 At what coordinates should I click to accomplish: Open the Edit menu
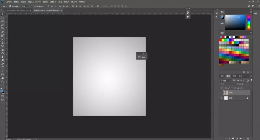pyautogui.click(x=16, y=1)
